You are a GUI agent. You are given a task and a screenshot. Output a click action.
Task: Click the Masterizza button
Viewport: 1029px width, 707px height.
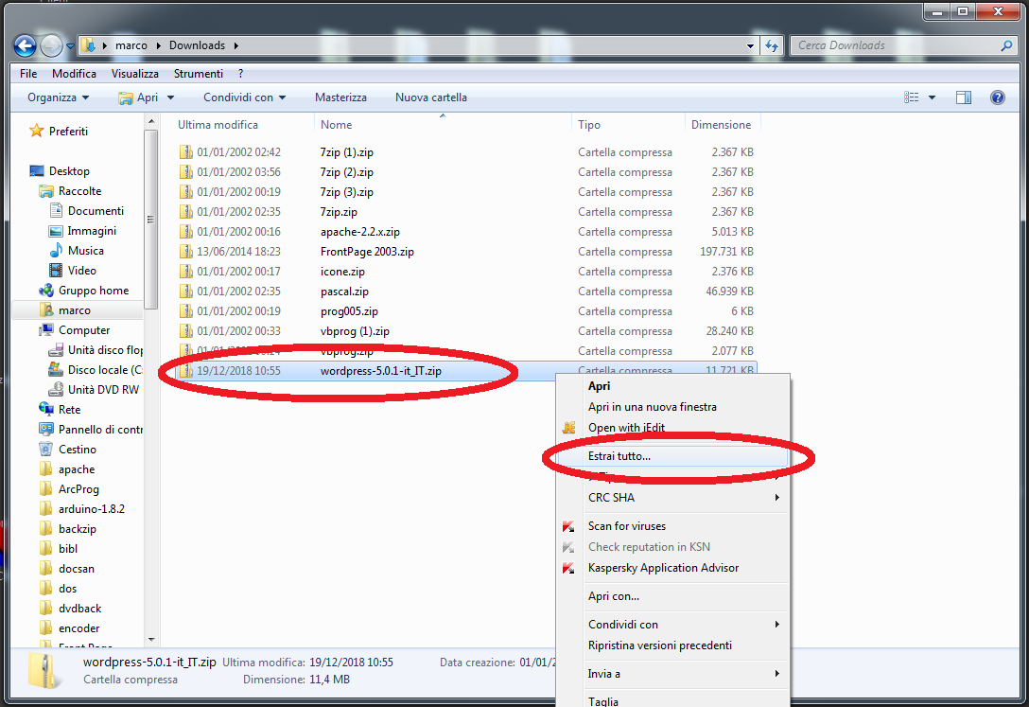pos(340,97)
